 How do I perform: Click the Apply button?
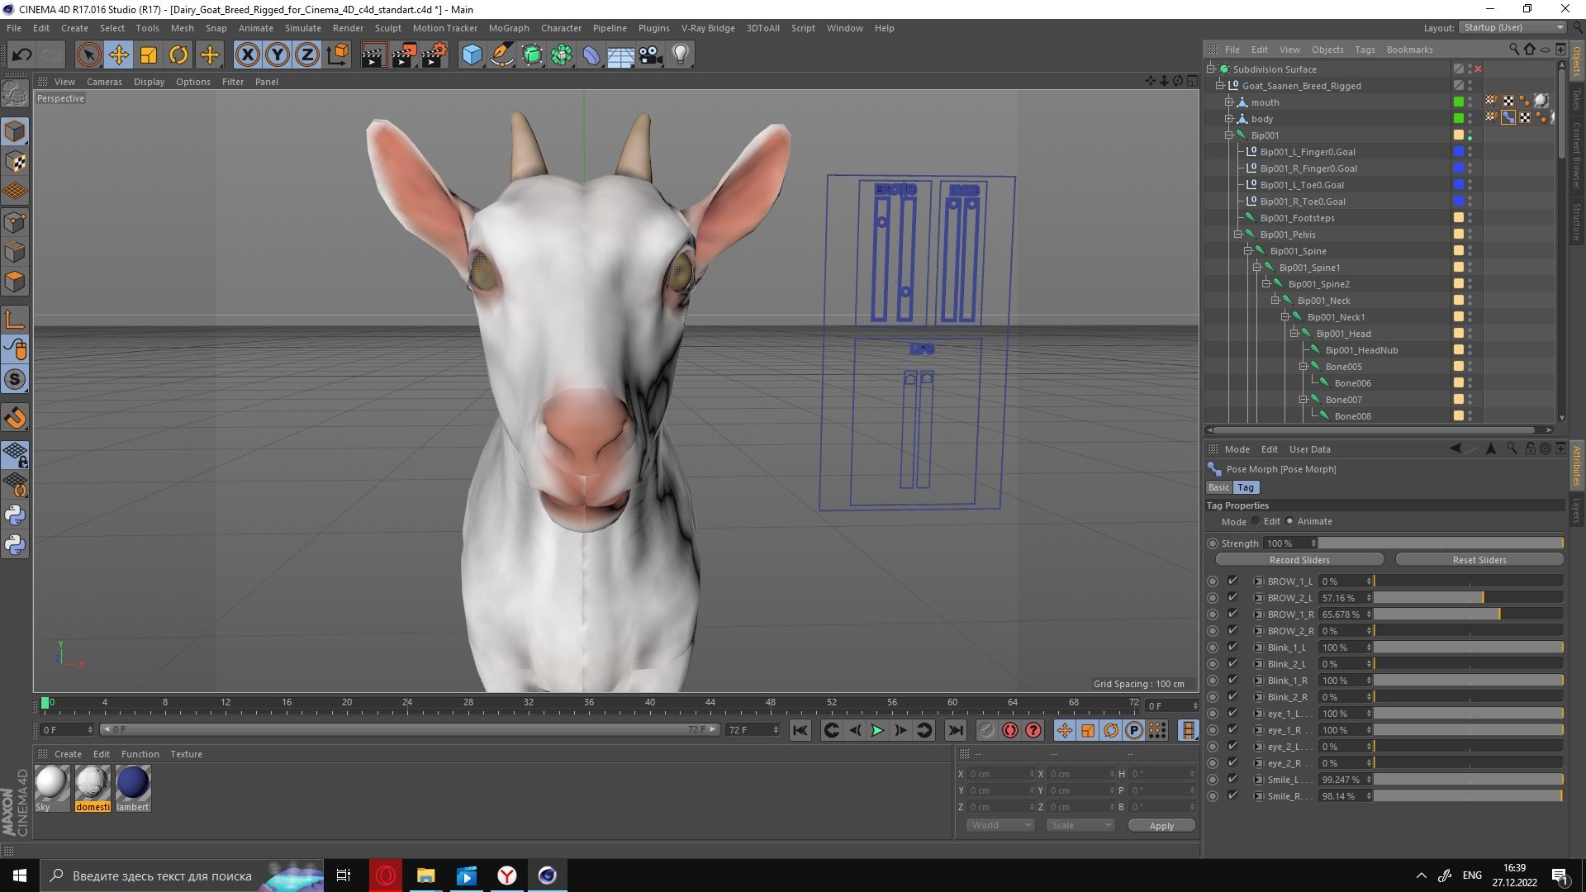point(1161,826)
